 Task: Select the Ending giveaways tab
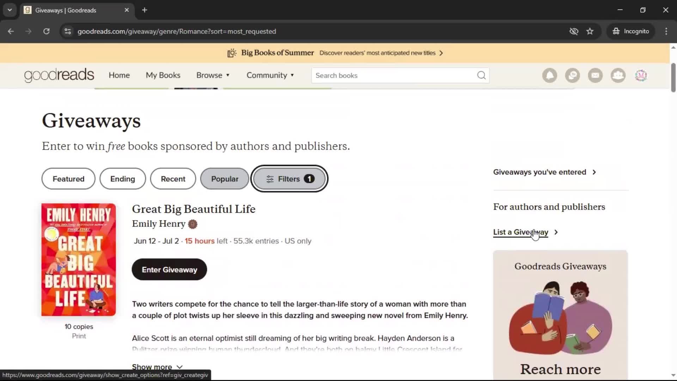[123, 179]
